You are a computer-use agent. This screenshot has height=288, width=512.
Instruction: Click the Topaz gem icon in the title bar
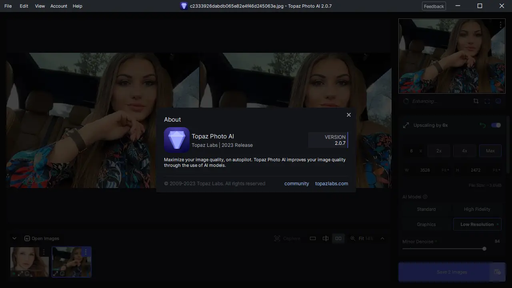pyautogui.click(x=184, y=6)
